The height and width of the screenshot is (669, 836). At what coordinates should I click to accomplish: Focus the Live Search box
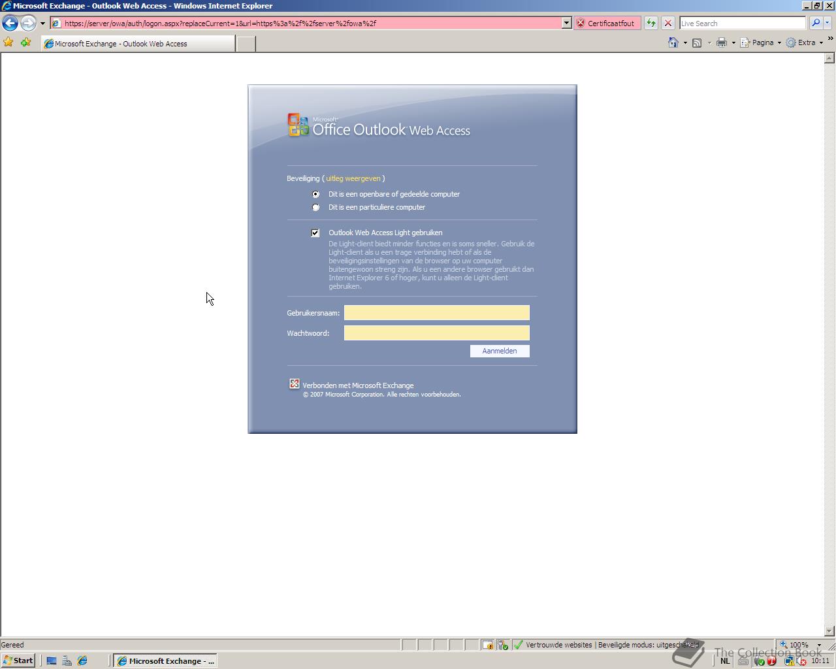[743, 24]
